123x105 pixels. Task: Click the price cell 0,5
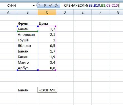[x=47, y=46]
